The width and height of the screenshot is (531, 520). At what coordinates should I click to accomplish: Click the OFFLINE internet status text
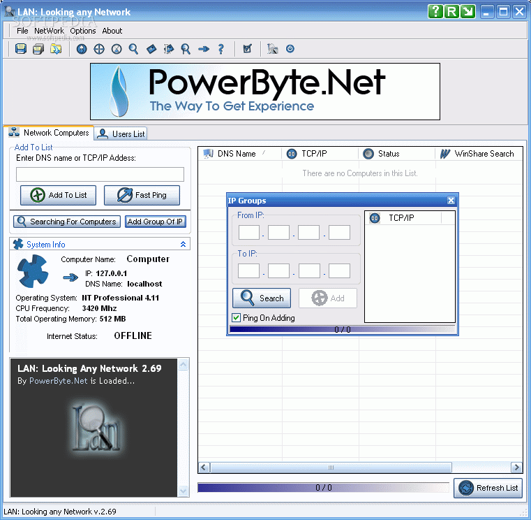133,335
